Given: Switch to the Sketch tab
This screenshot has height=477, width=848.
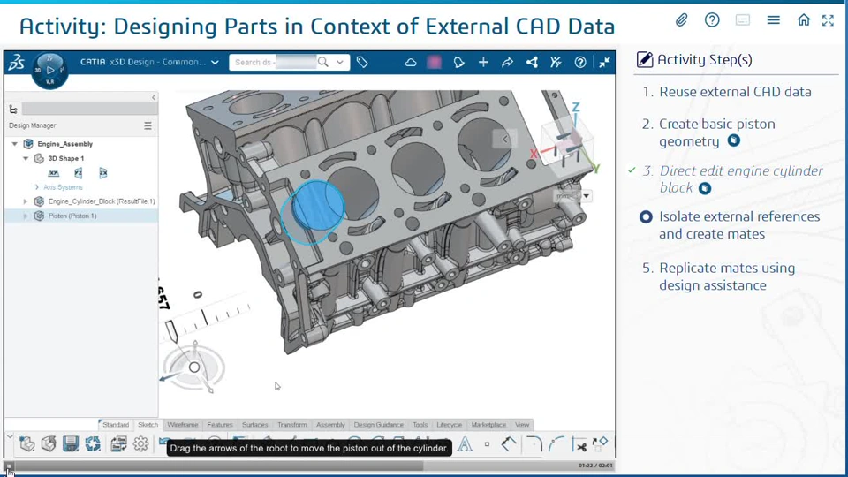Looking at the screenshot, I should [x=148, y=425].
